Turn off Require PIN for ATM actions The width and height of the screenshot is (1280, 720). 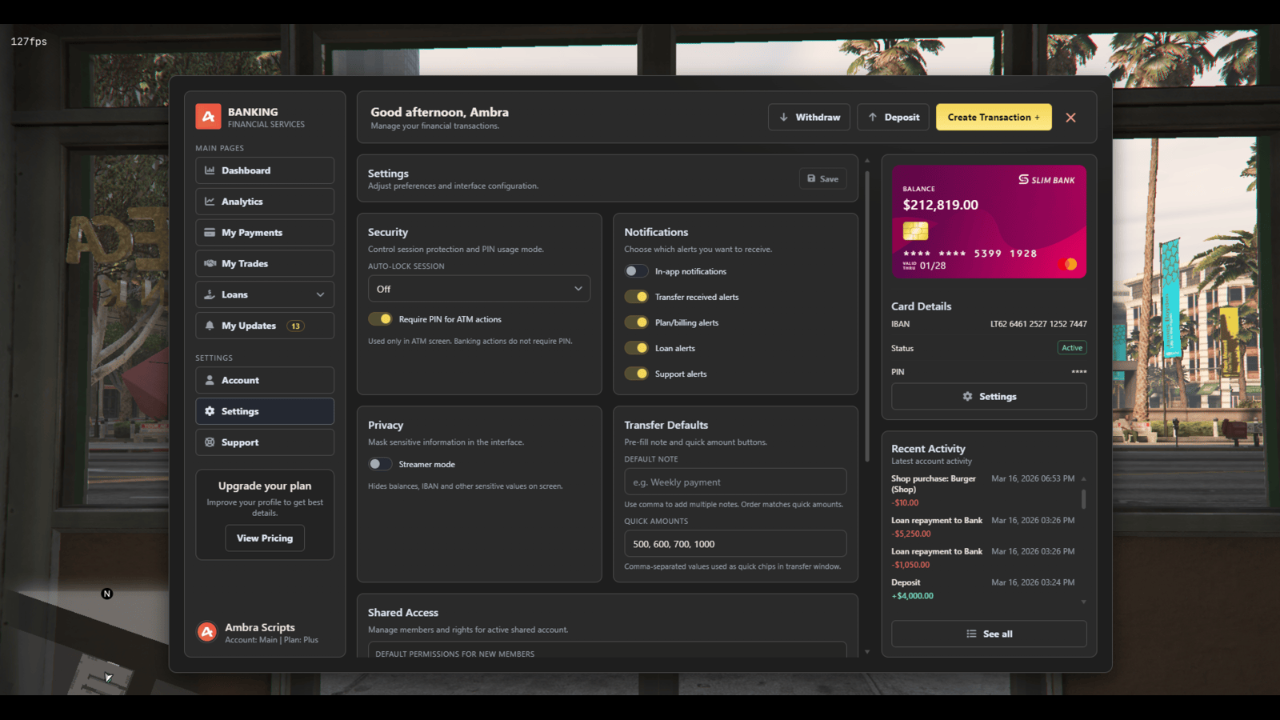click(x=382, y=318)
